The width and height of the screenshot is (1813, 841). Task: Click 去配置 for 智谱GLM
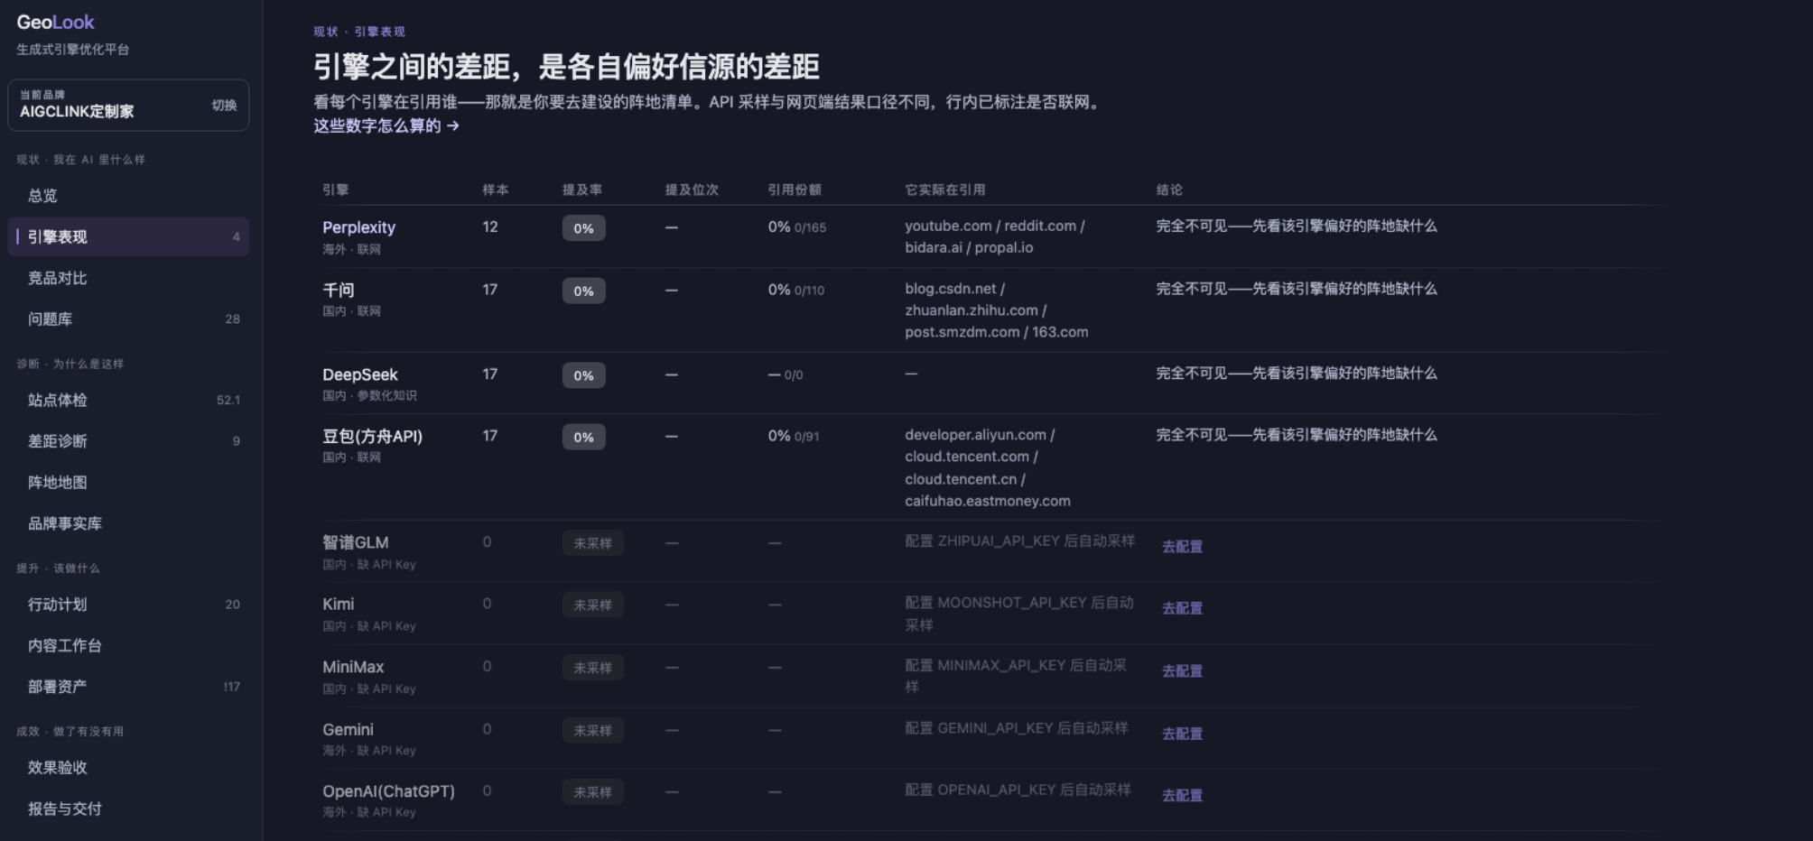[x=1182, y=547]
